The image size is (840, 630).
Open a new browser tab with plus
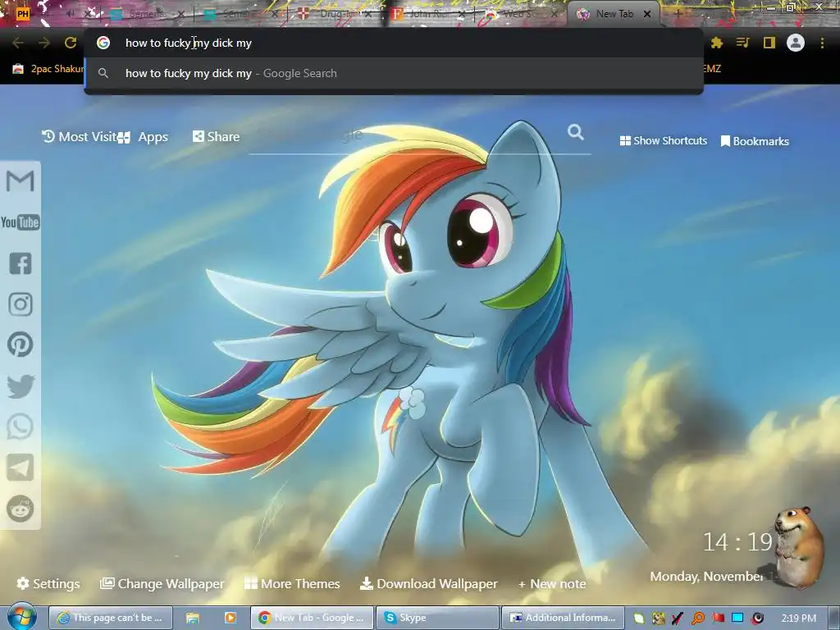(678, 14)
